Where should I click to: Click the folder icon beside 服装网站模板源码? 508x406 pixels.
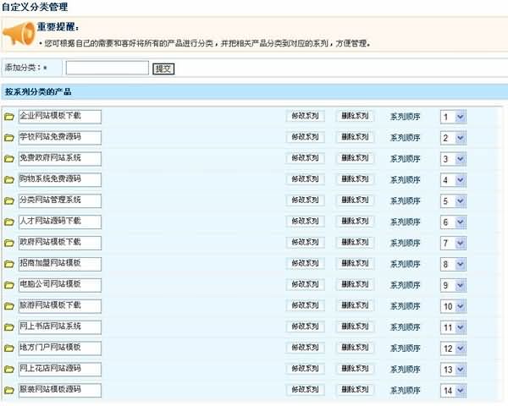[9, 391]
